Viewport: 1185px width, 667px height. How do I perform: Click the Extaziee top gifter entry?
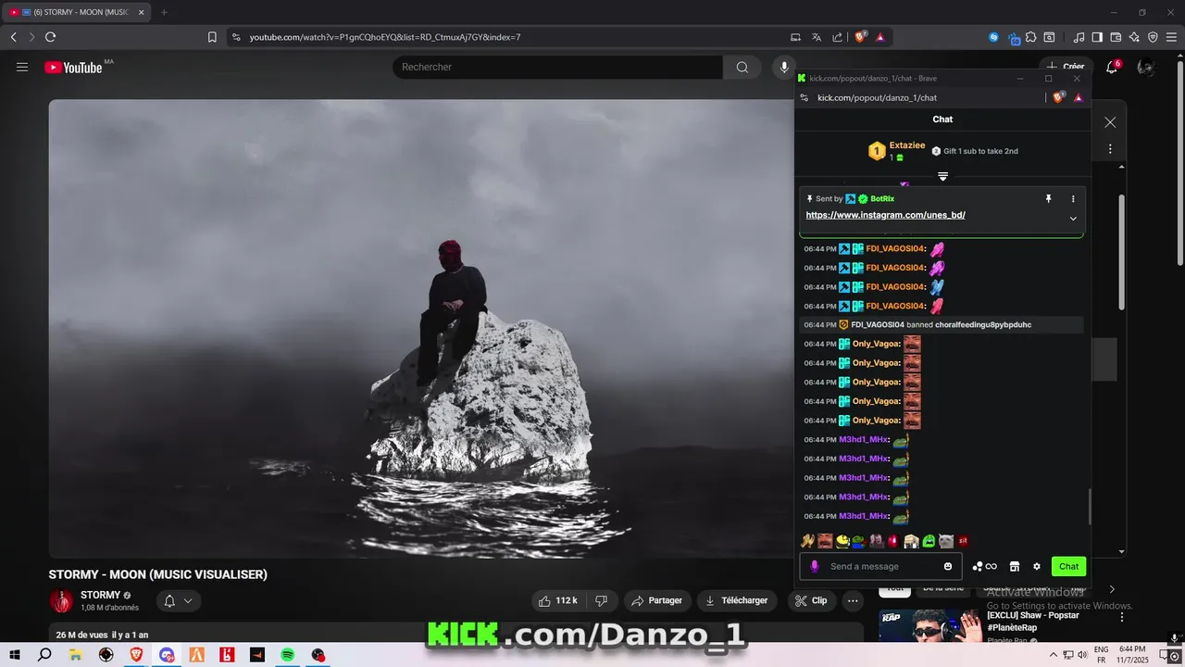896,151
